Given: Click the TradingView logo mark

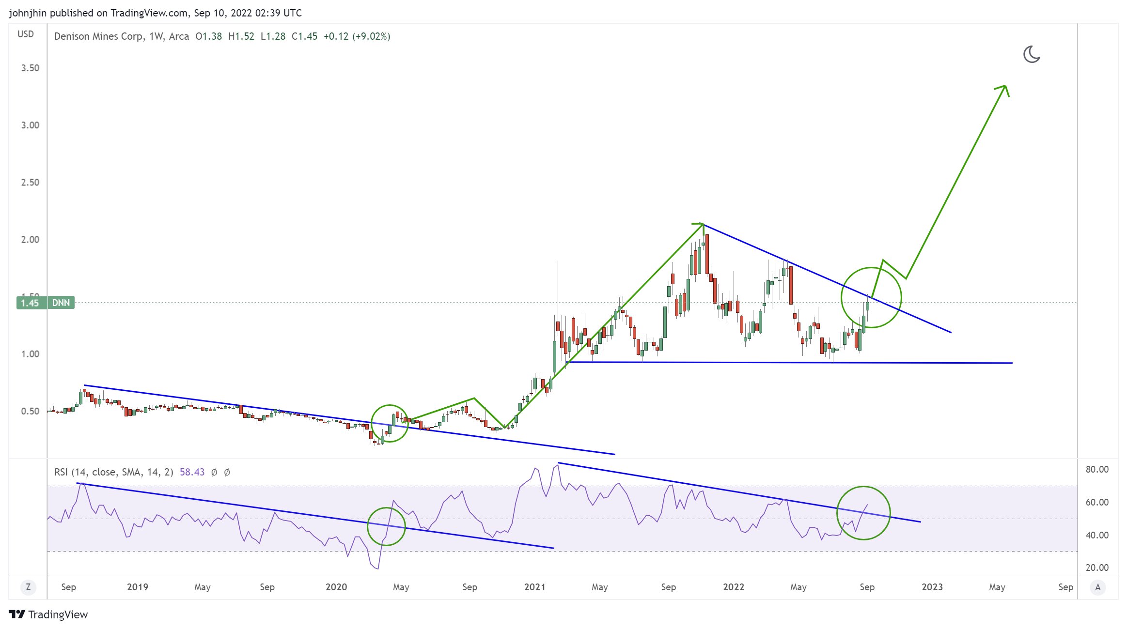Looking at the screenshot, I should click(x=17, y=614).
